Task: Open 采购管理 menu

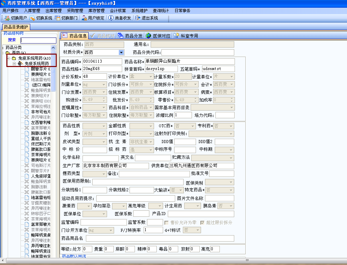Action: pos(75,11)
